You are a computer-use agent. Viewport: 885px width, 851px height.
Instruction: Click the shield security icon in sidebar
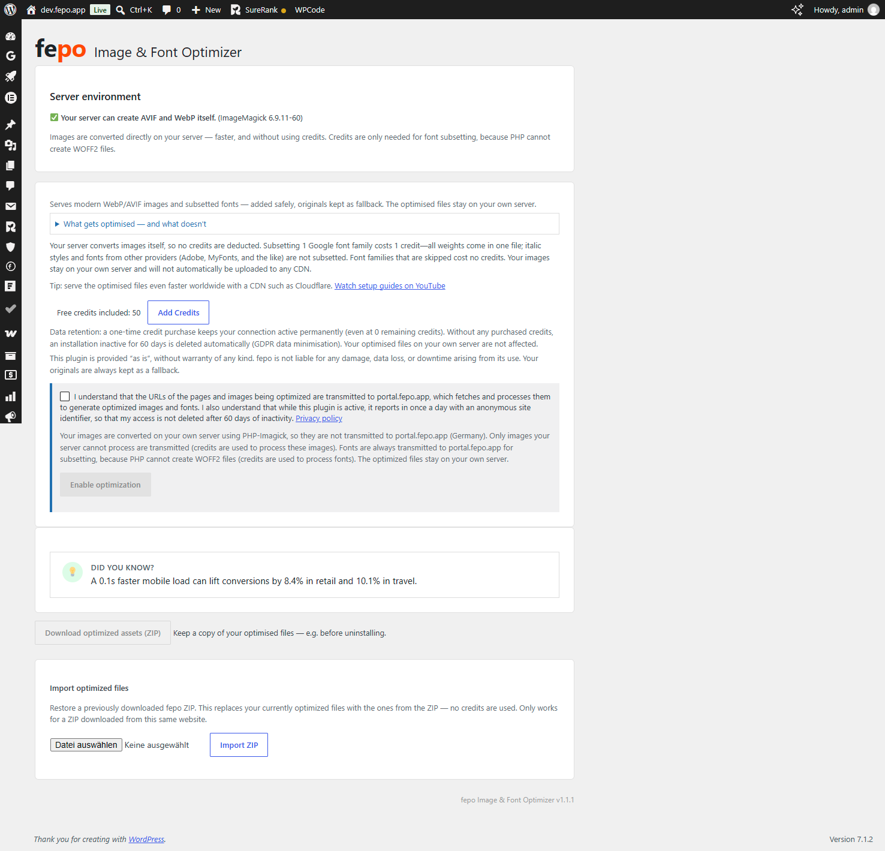click(10, 247)
